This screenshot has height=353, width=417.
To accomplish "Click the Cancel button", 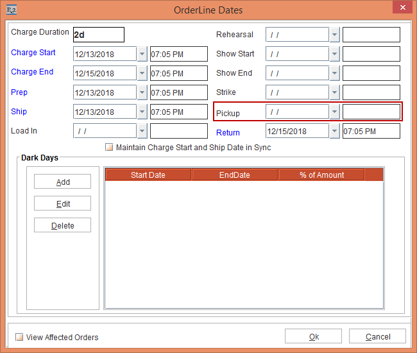I will pos(377,337).
